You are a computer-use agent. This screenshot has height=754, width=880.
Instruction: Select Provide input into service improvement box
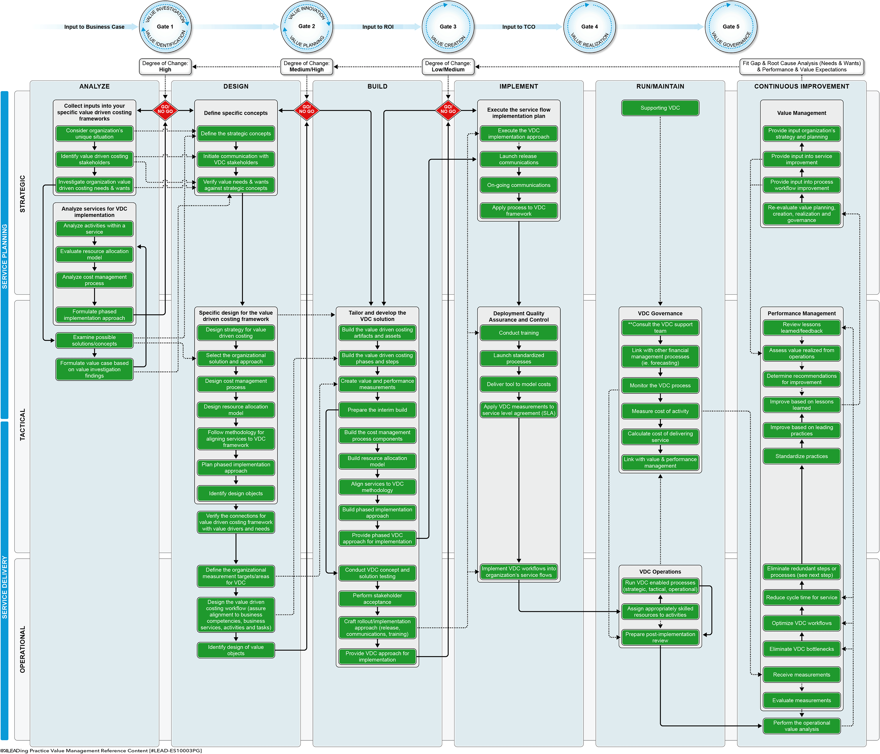[x=801, y=159]
